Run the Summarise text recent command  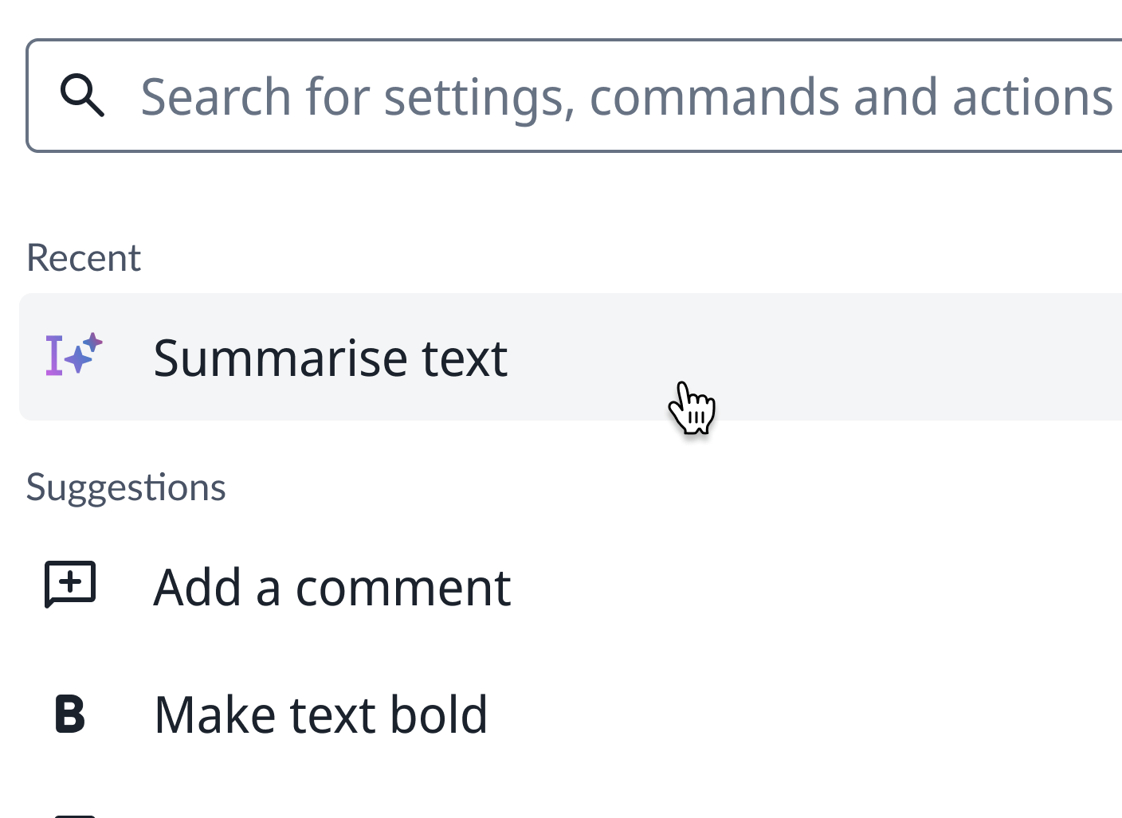tap(330, 358)
